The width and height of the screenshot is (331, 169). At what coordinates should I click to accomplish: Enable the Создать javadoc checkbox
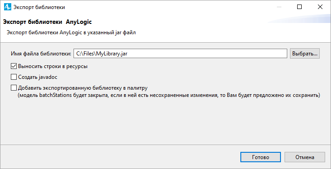14,77
